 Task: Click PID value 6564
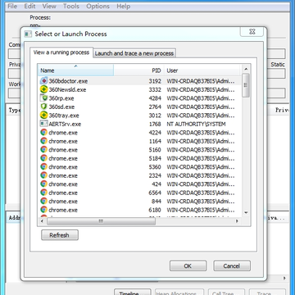[155, 193]
